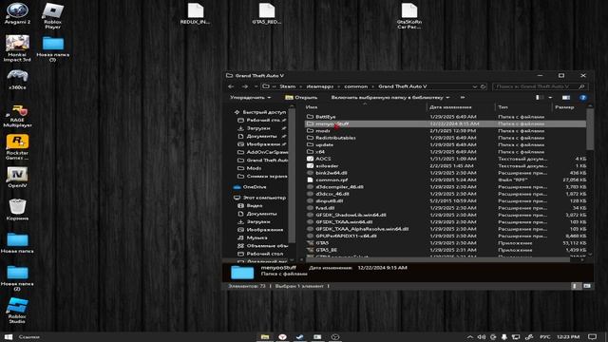Select the REDUX_IN... file on desktop

pyautogui.click(x=196, y=14)
